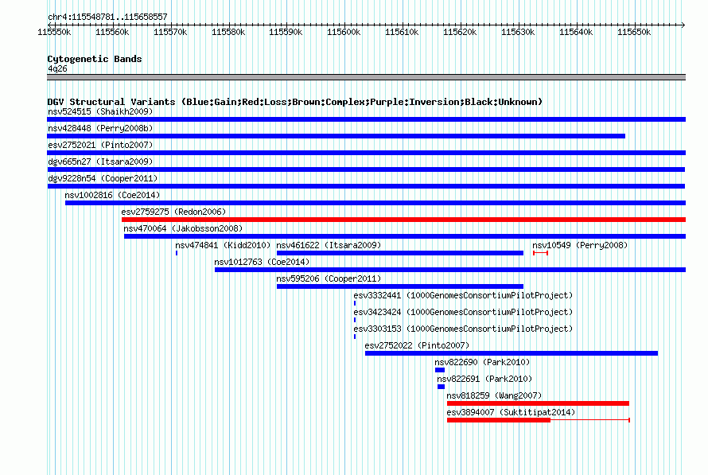The image size is (708, 475).
Task: Select the nsv822690 short blue bar
Action: pyautogui.click(x=440, y=370)
